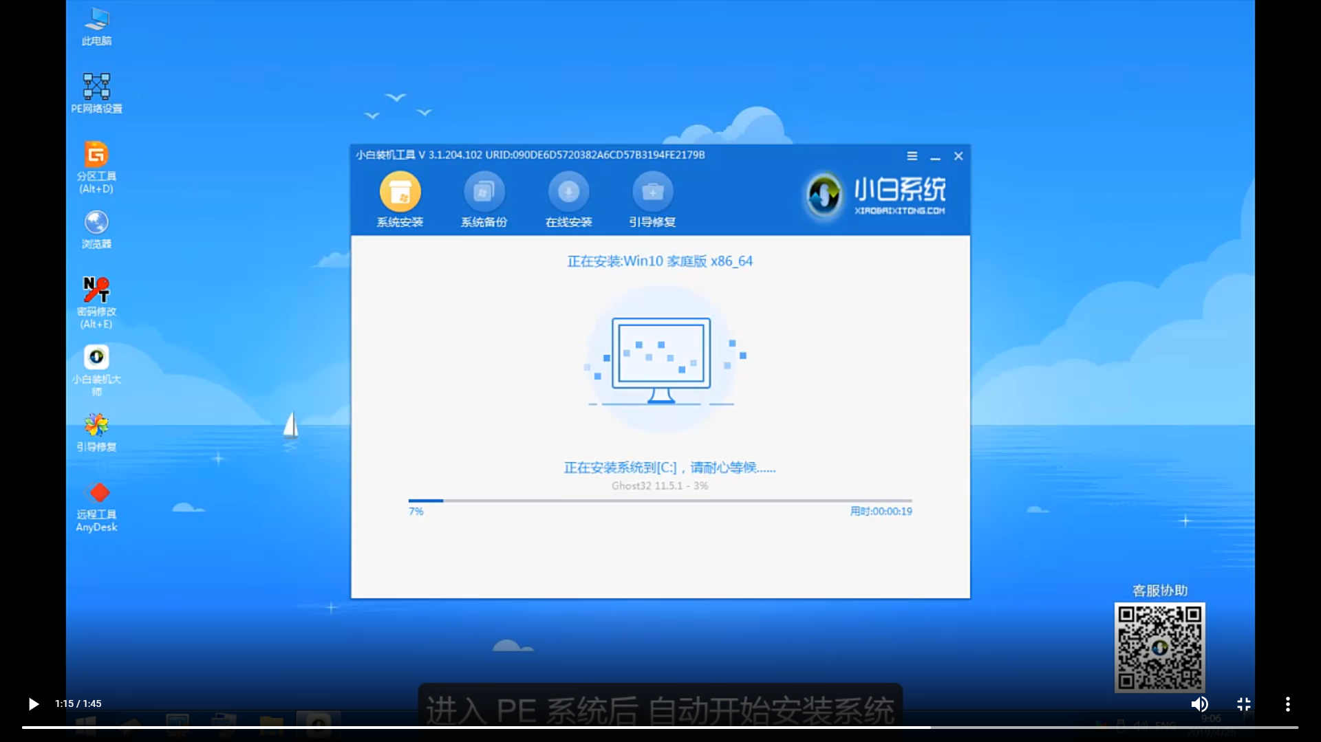
Task: Minimize the 小白装机工具 window
Action: click(935, 157)
